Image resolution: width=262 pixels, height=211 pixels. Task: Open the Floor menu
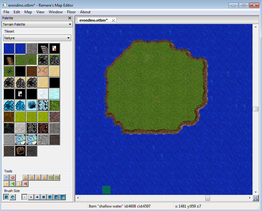point(71,12)
